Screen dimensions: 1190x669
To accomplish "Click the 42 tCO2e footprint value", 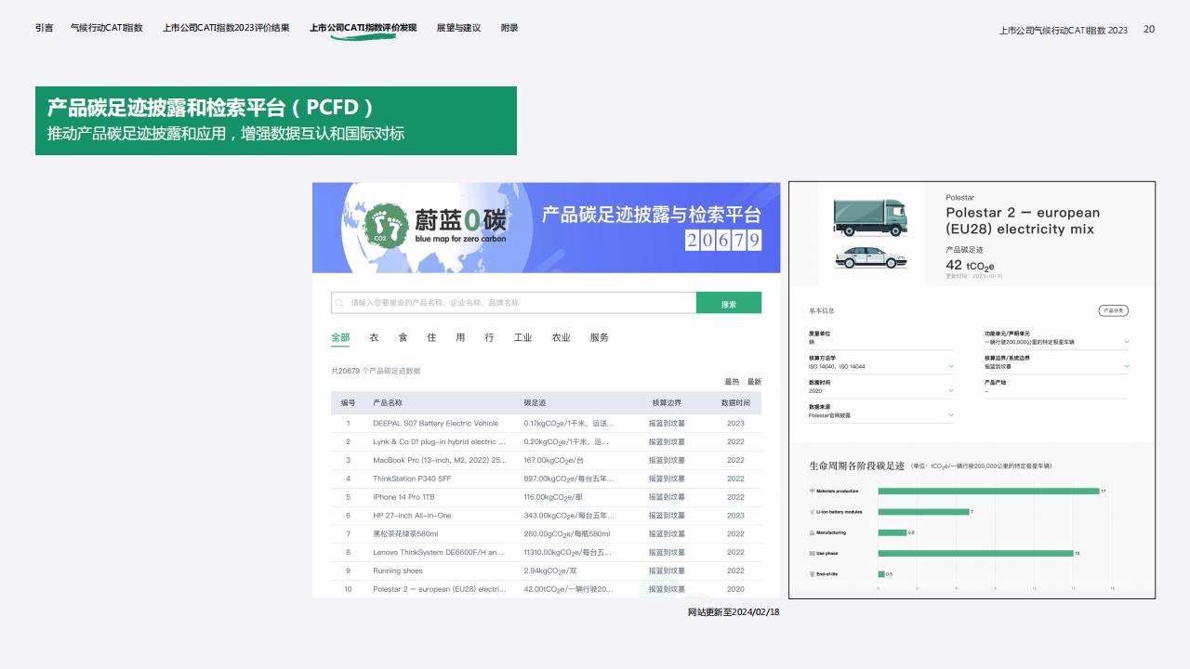I will [970, 266].
